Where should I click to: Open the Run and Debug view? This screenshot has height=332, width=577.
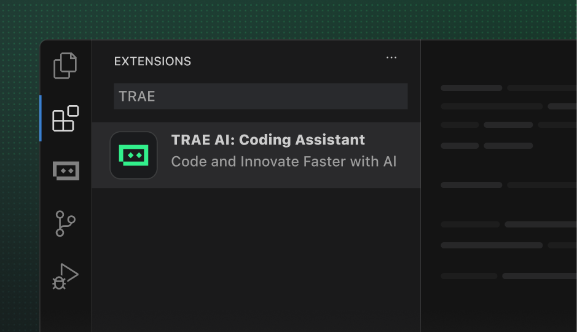click(x=65, y=277)
